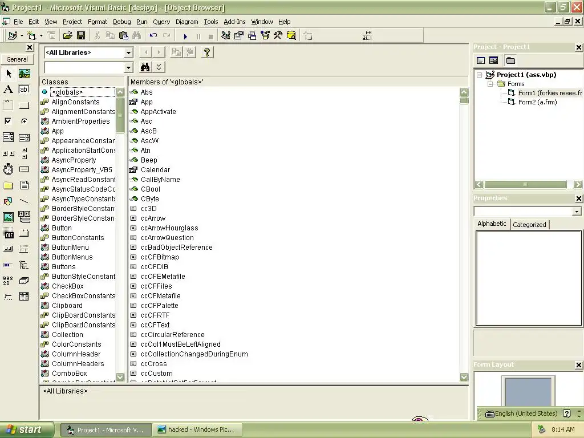
Task: Open Form Layout Window toolbar icon
Action: pos(252,35)
